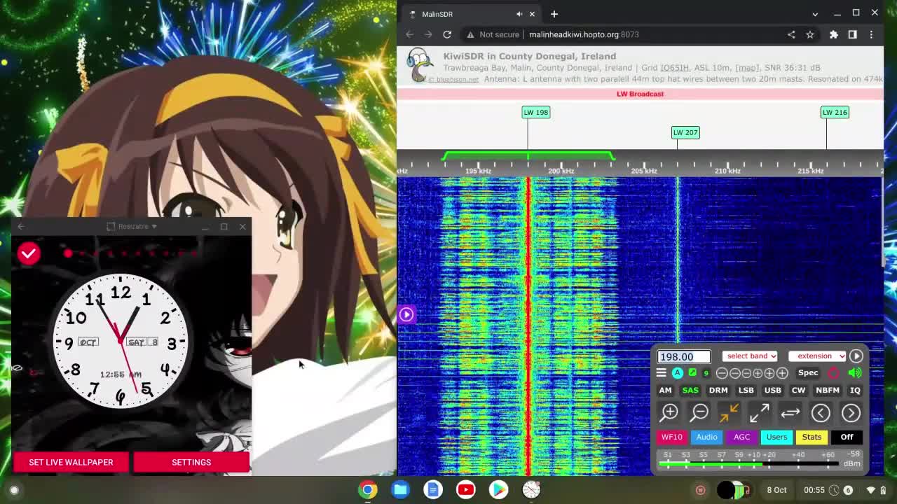Zoom out the waterfall with magnifier minus
Screen dimensions: 897x504
[x=699, y=413]
